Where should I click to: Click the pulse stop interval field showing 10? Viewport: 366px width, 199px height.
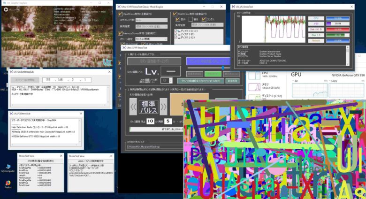(x=150, y=121)
